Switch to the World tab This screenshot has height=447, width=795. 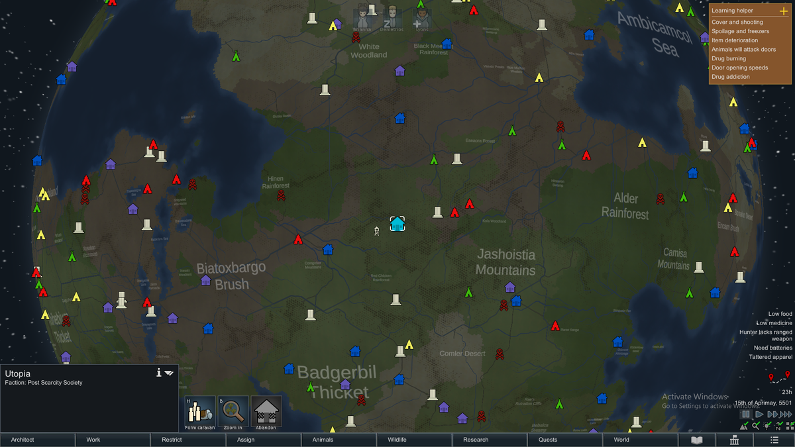click(641, 440)
